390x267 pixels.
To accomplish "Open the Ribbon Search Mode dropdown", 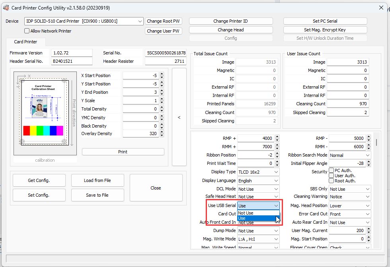I will tap(350, 155).
